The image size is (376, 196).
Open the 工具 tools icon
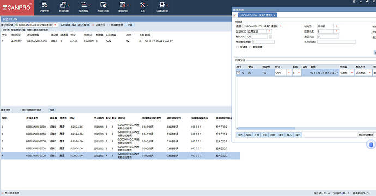[x=142, y=7]
